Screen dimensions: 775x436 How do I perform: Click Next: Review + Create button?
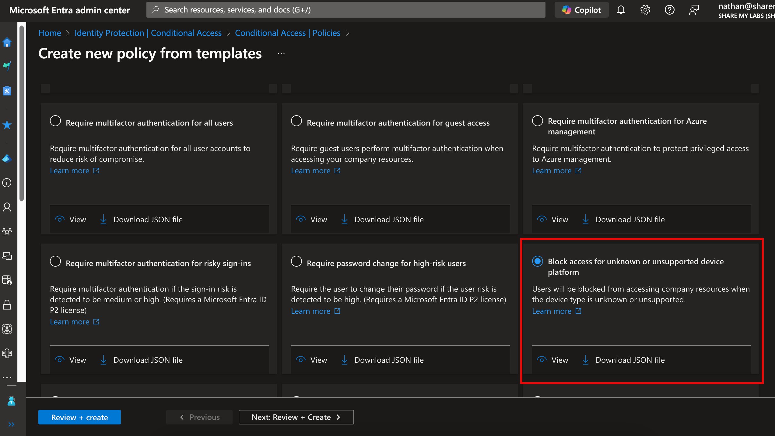(296, 417)
